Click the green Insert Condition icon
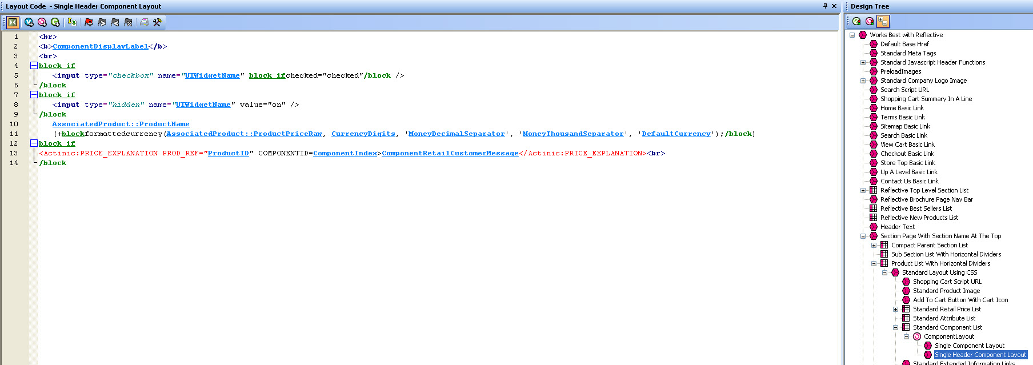The image size is (1033, 365). (55, 22)
